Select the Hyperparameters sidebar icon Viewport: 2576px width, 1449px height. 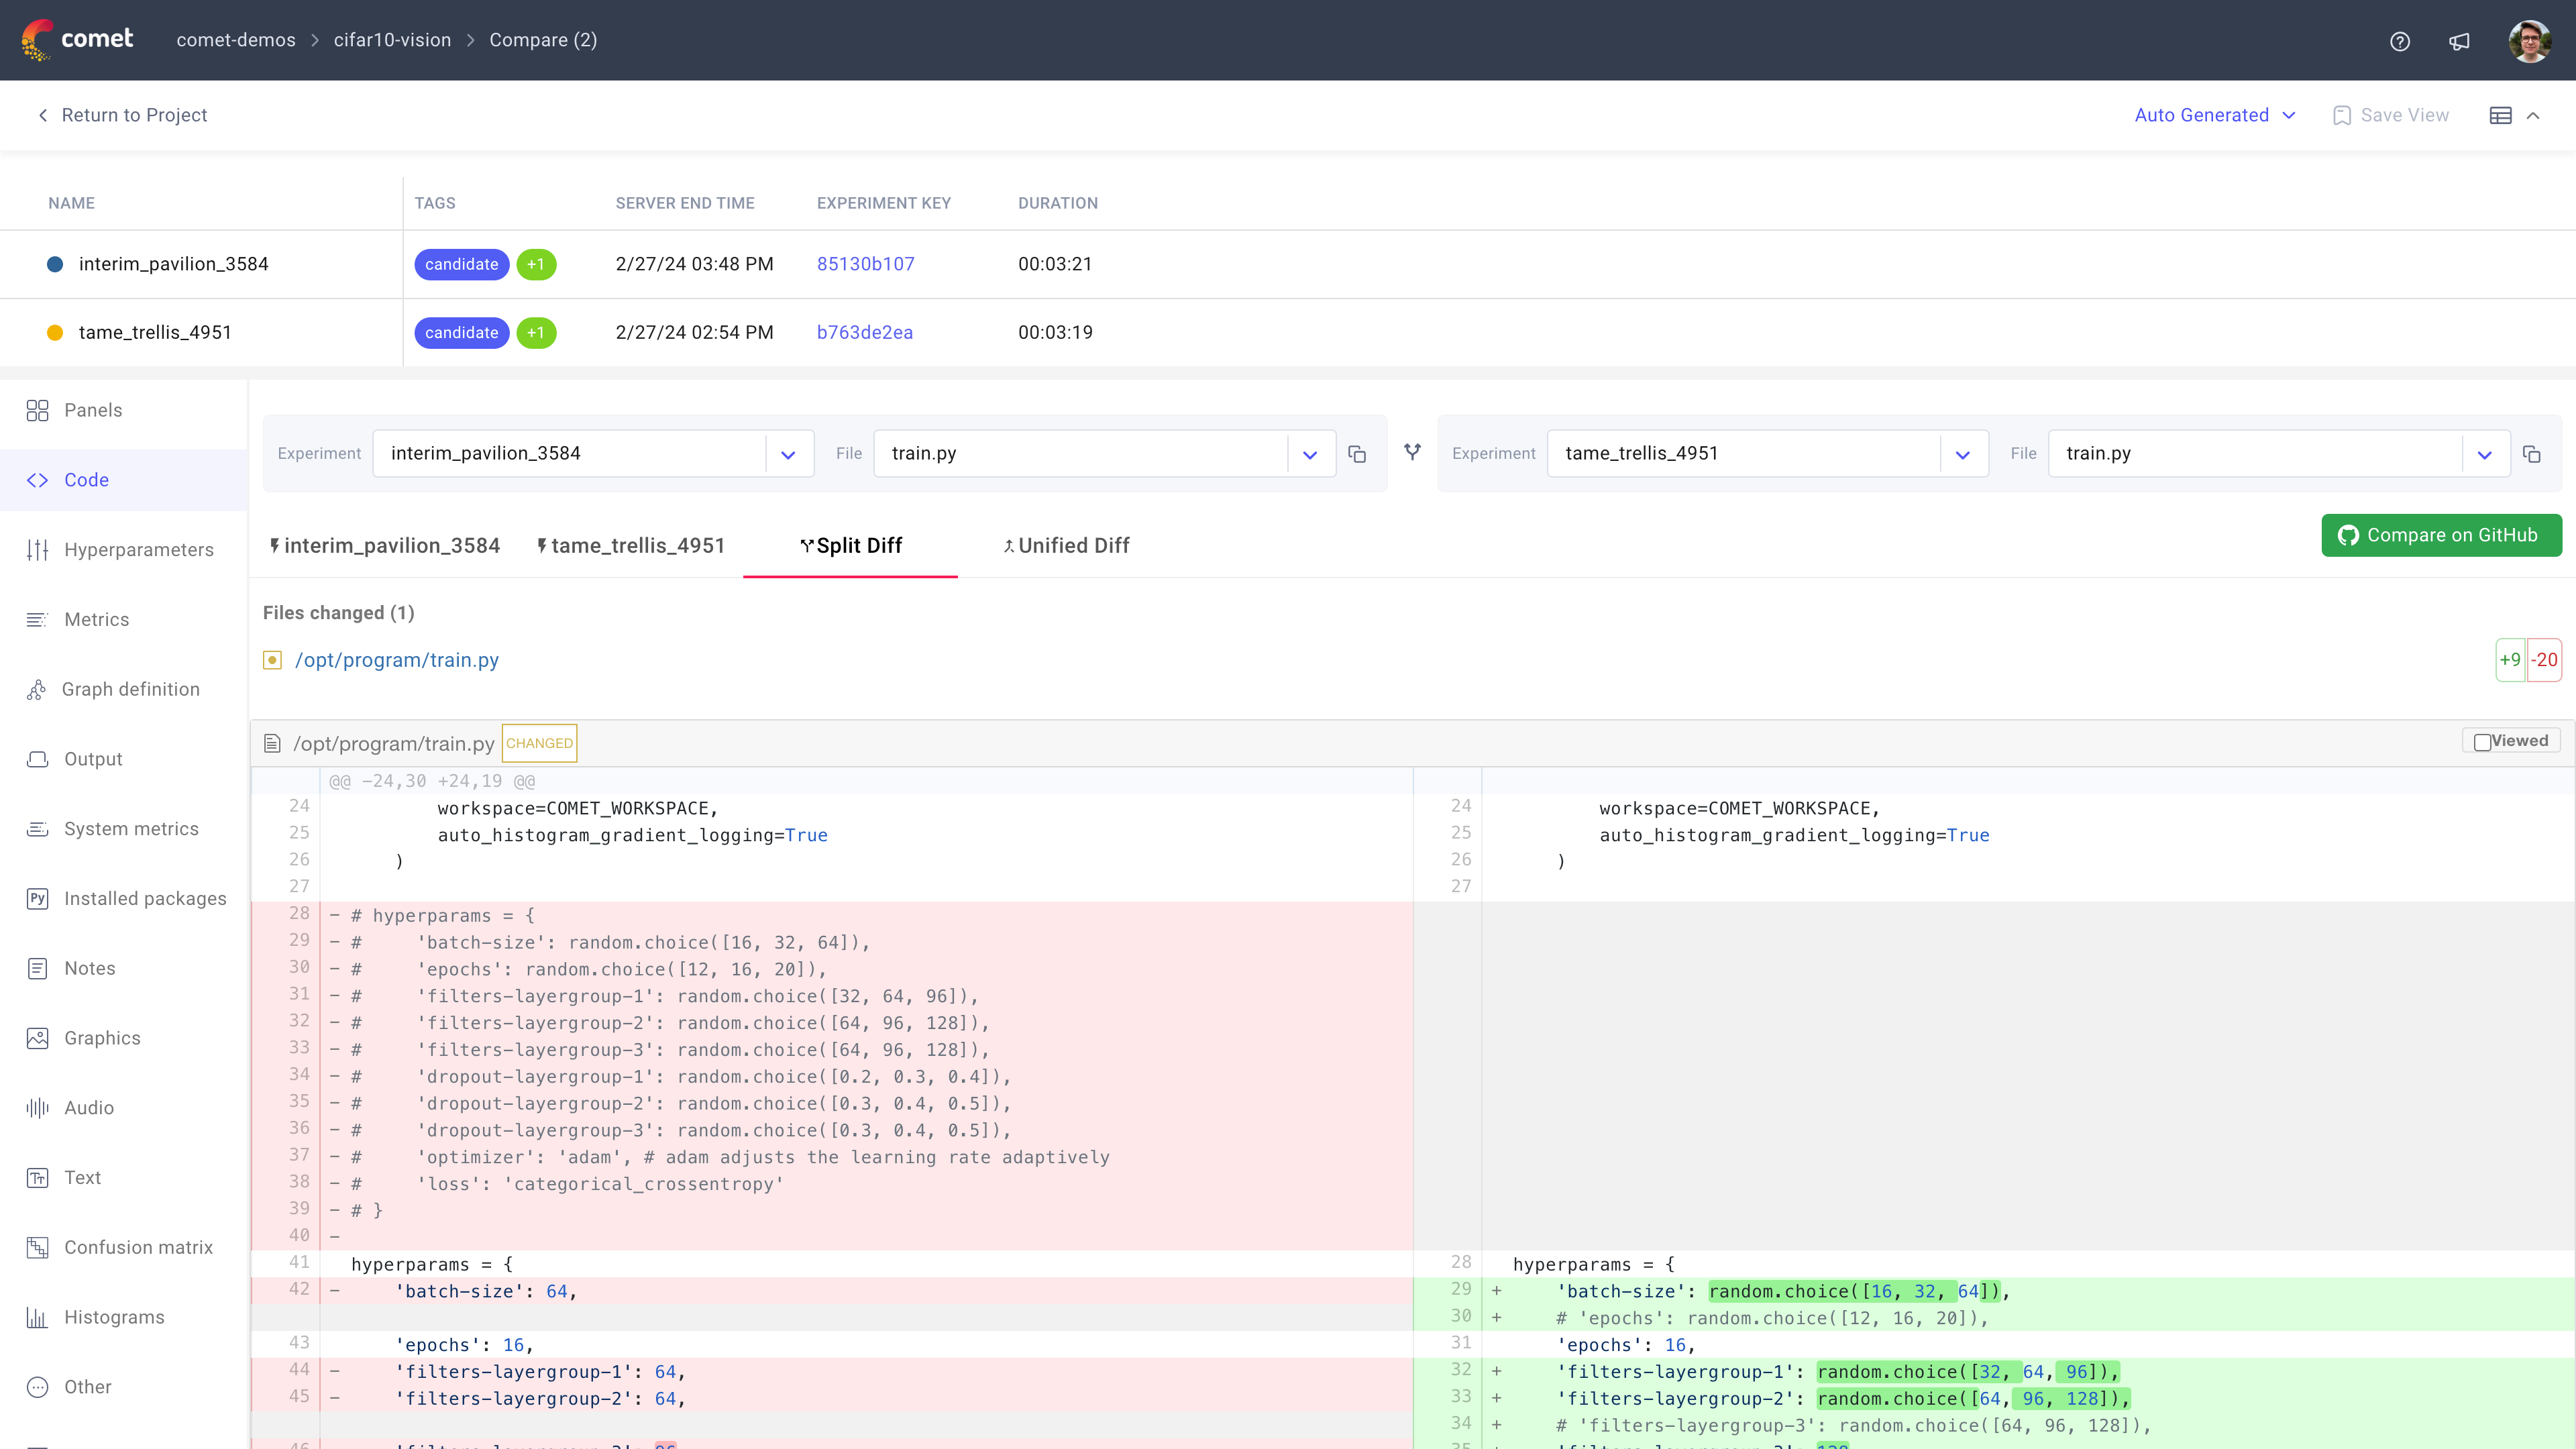pyautogui.click(x=140, y=549)
